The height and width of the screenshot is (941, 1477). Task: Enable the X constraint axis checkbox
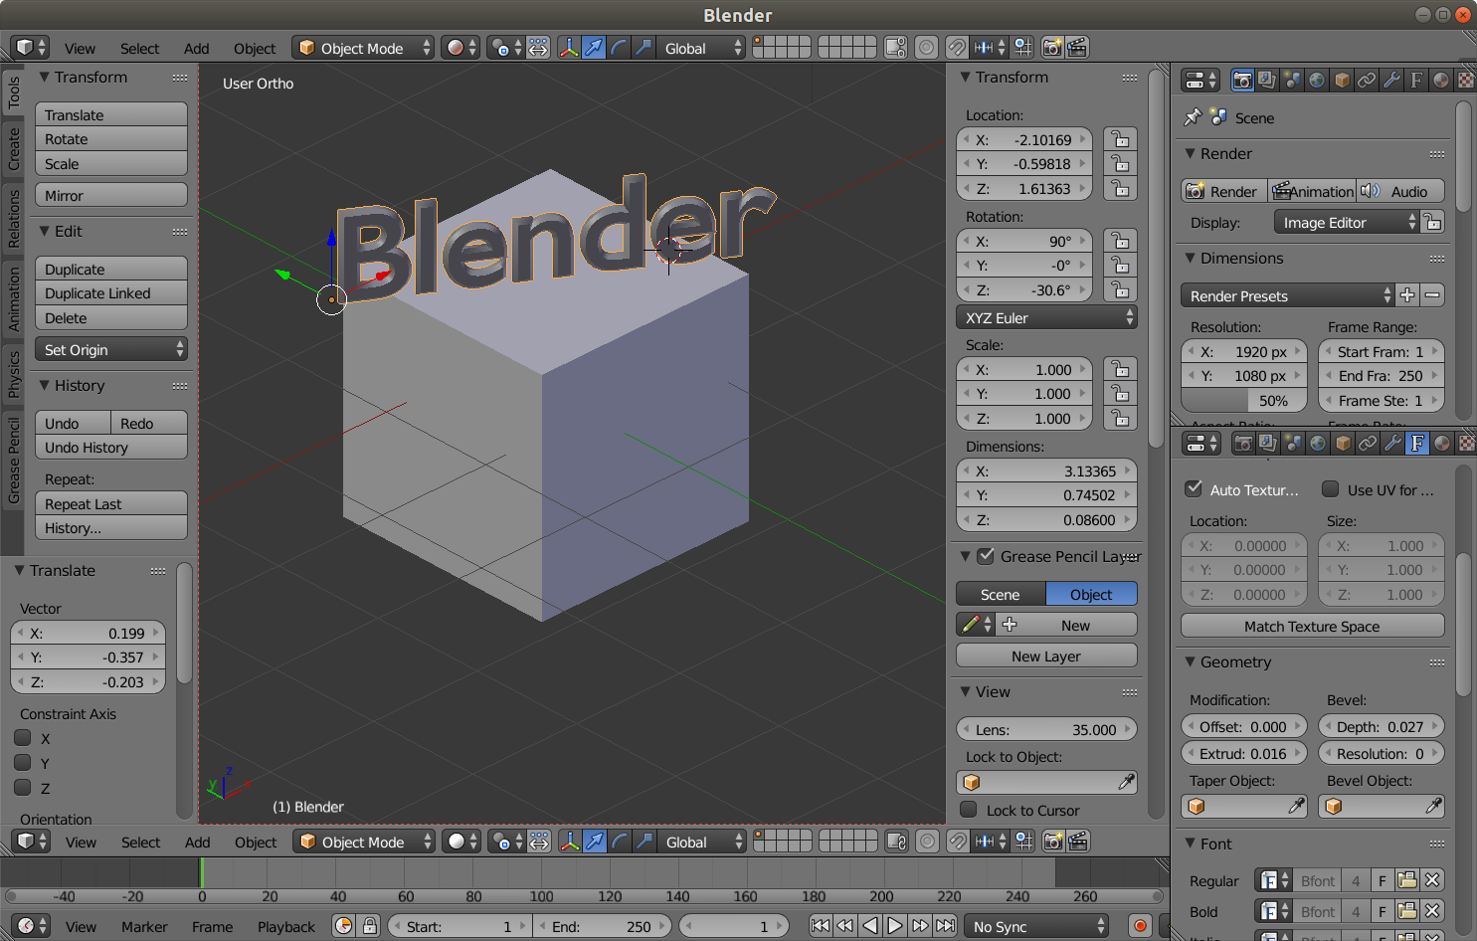pos(23,738)
